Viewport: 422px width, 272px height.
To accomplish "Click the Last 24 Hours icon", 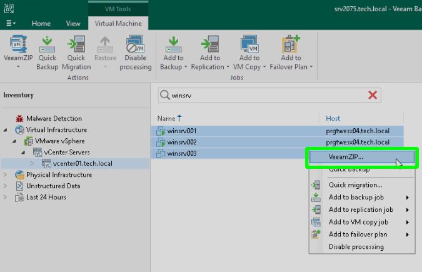I will pos(19,198).
